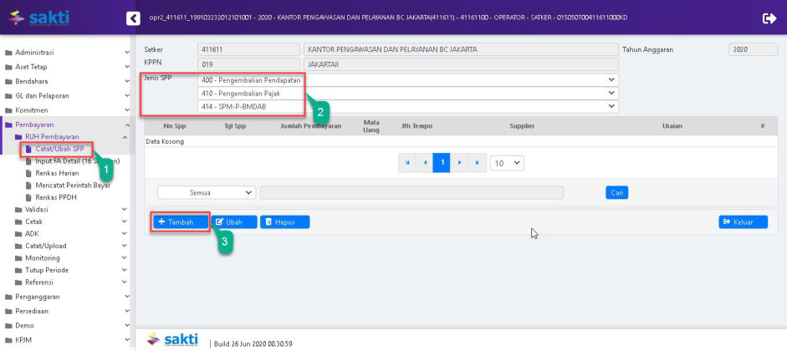This screenshot has width=787, height=351.
Task: Go to last page in pagination
Action: pos(477,163)
